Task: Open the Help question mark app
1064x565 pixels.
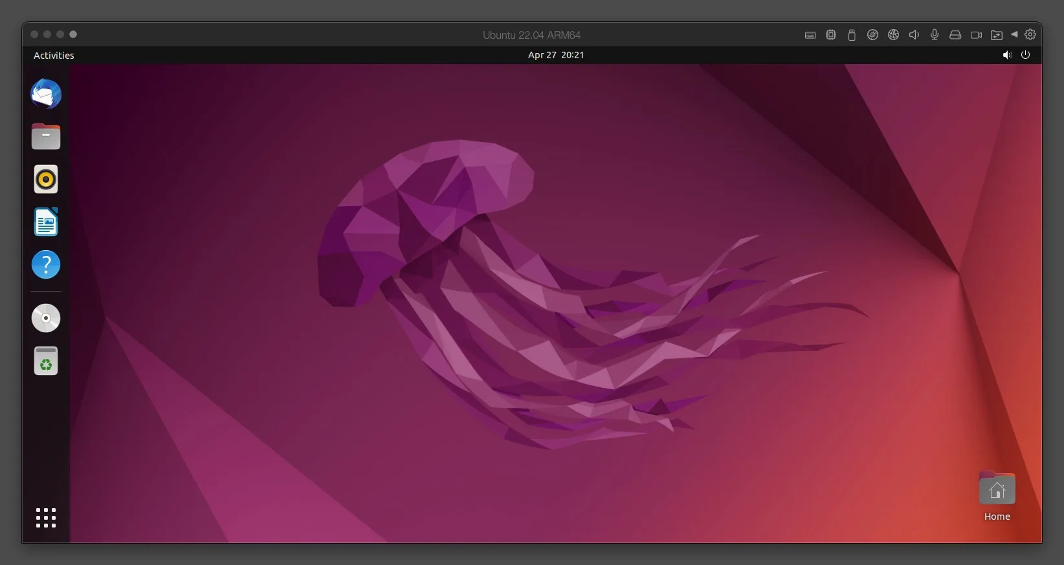Action: (46, 264)
